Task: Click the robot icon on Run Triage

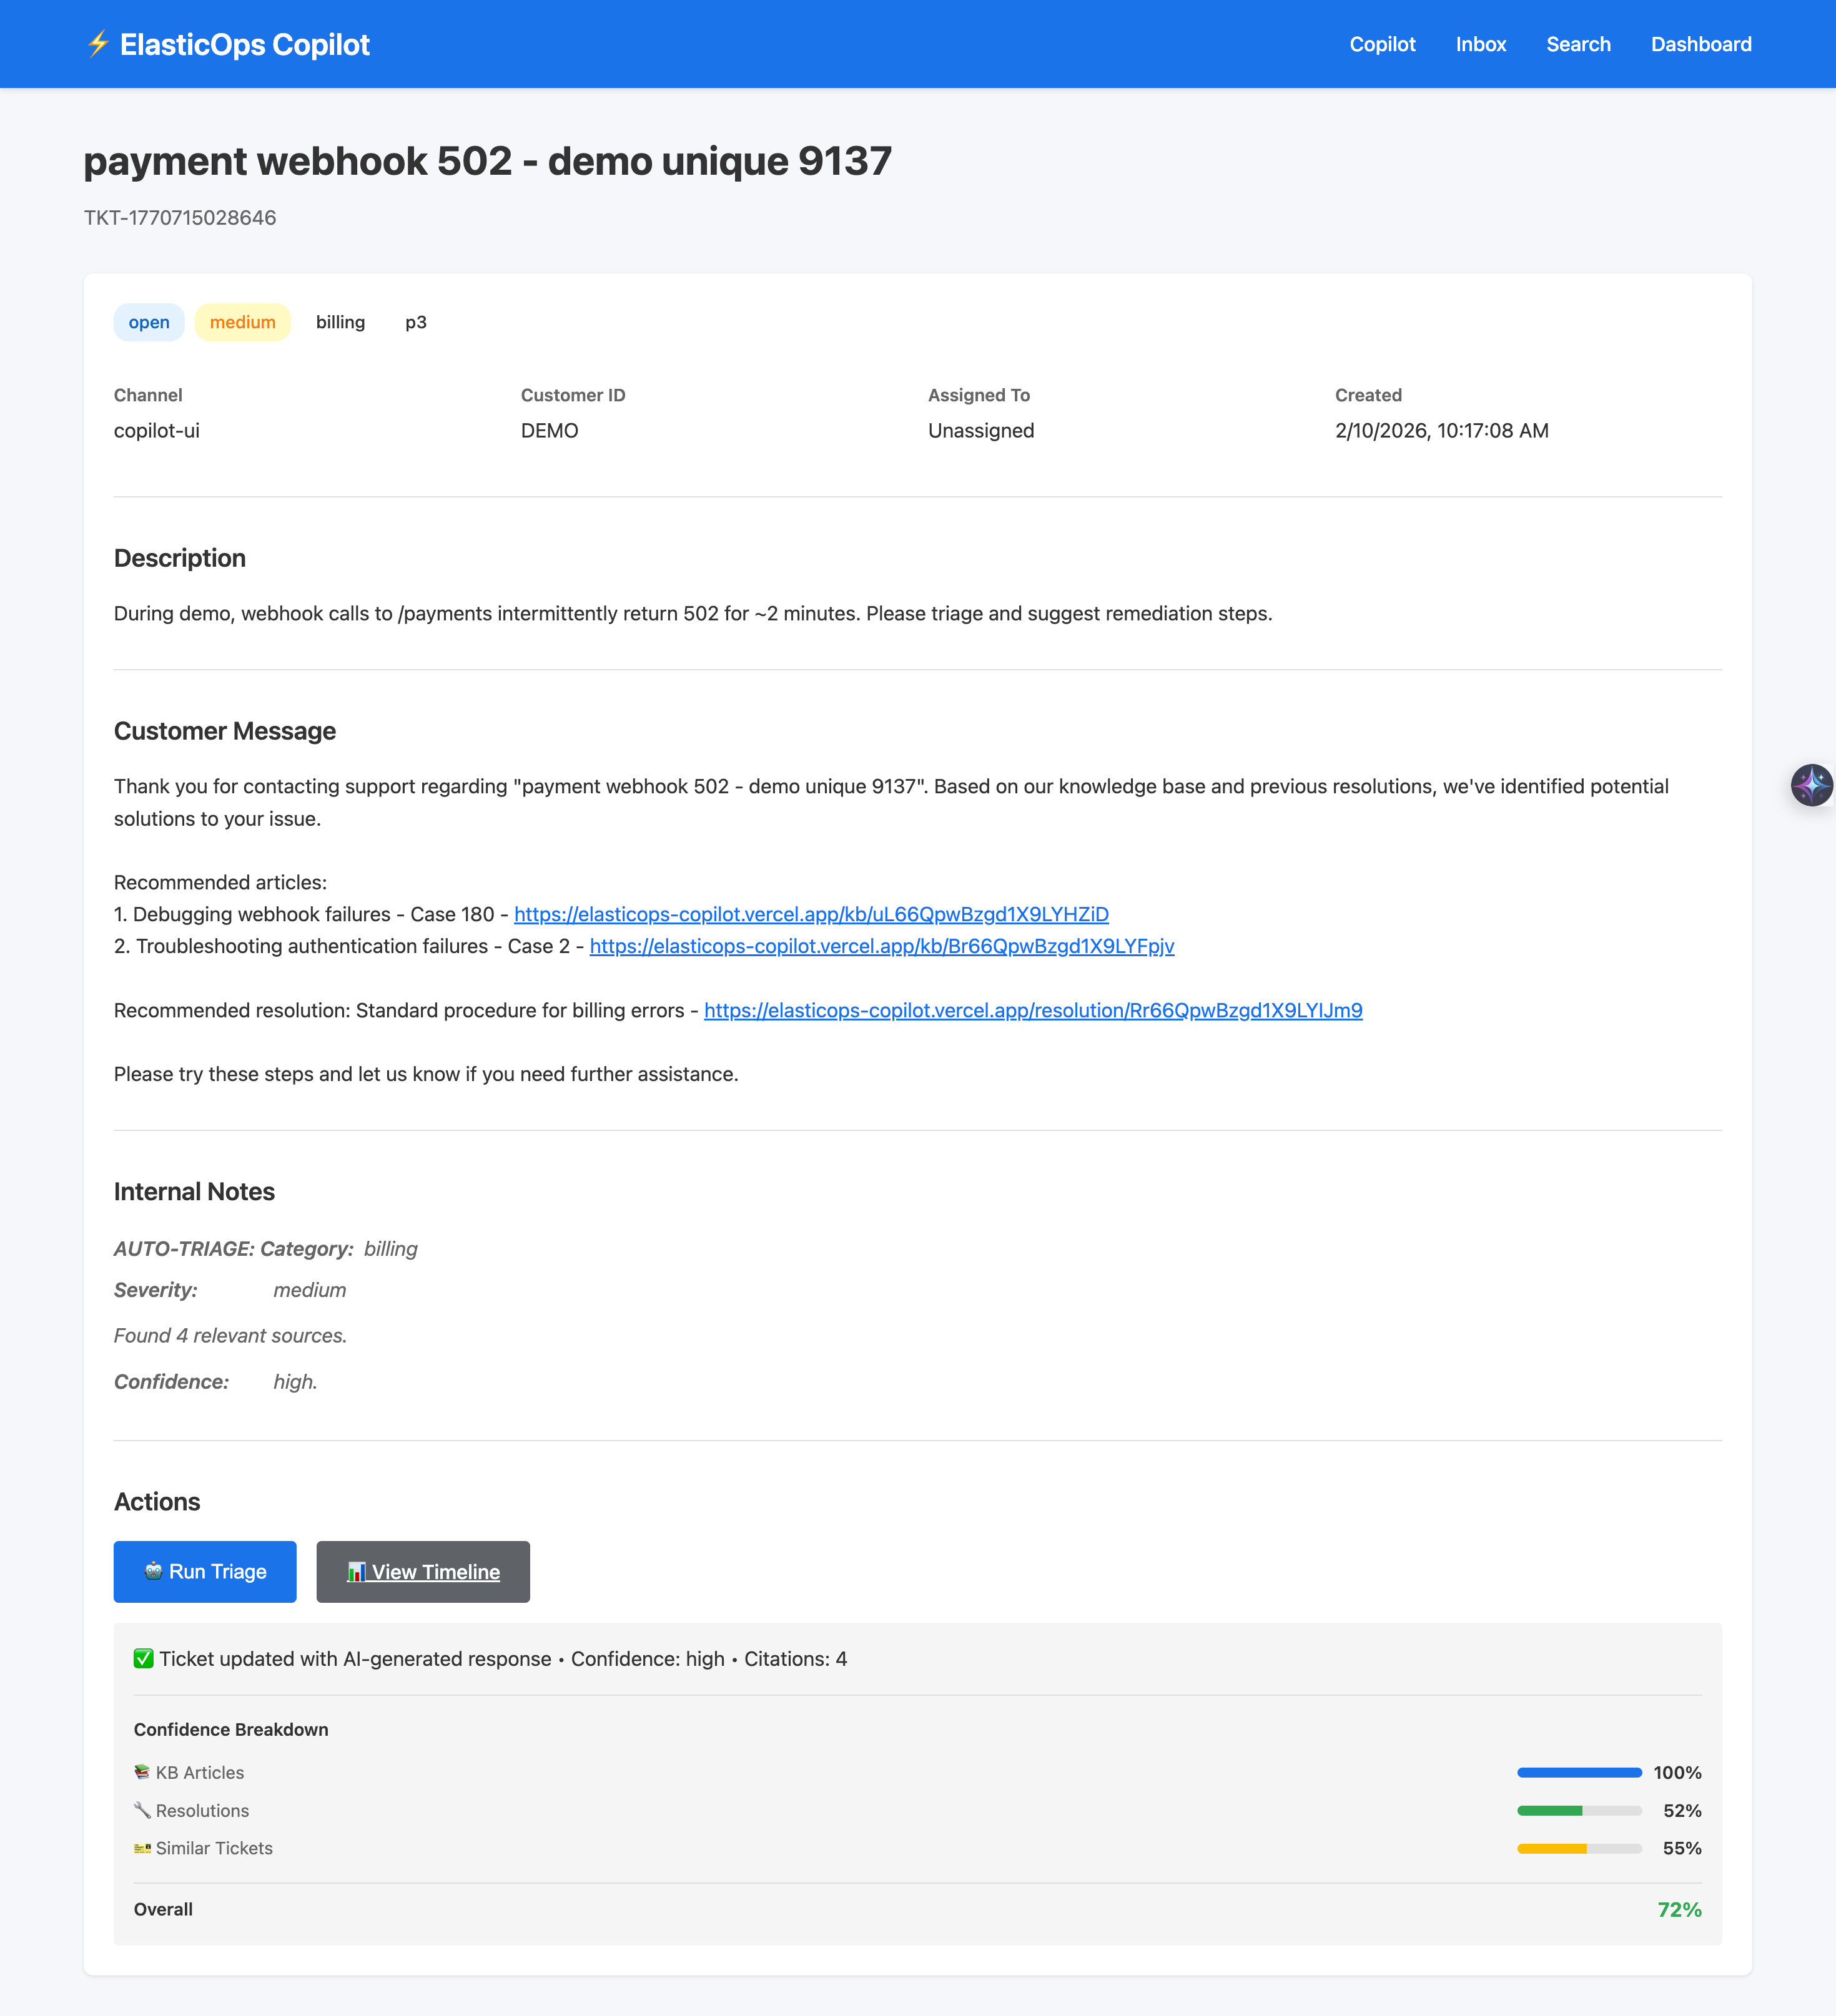Action: (153, 1571)
